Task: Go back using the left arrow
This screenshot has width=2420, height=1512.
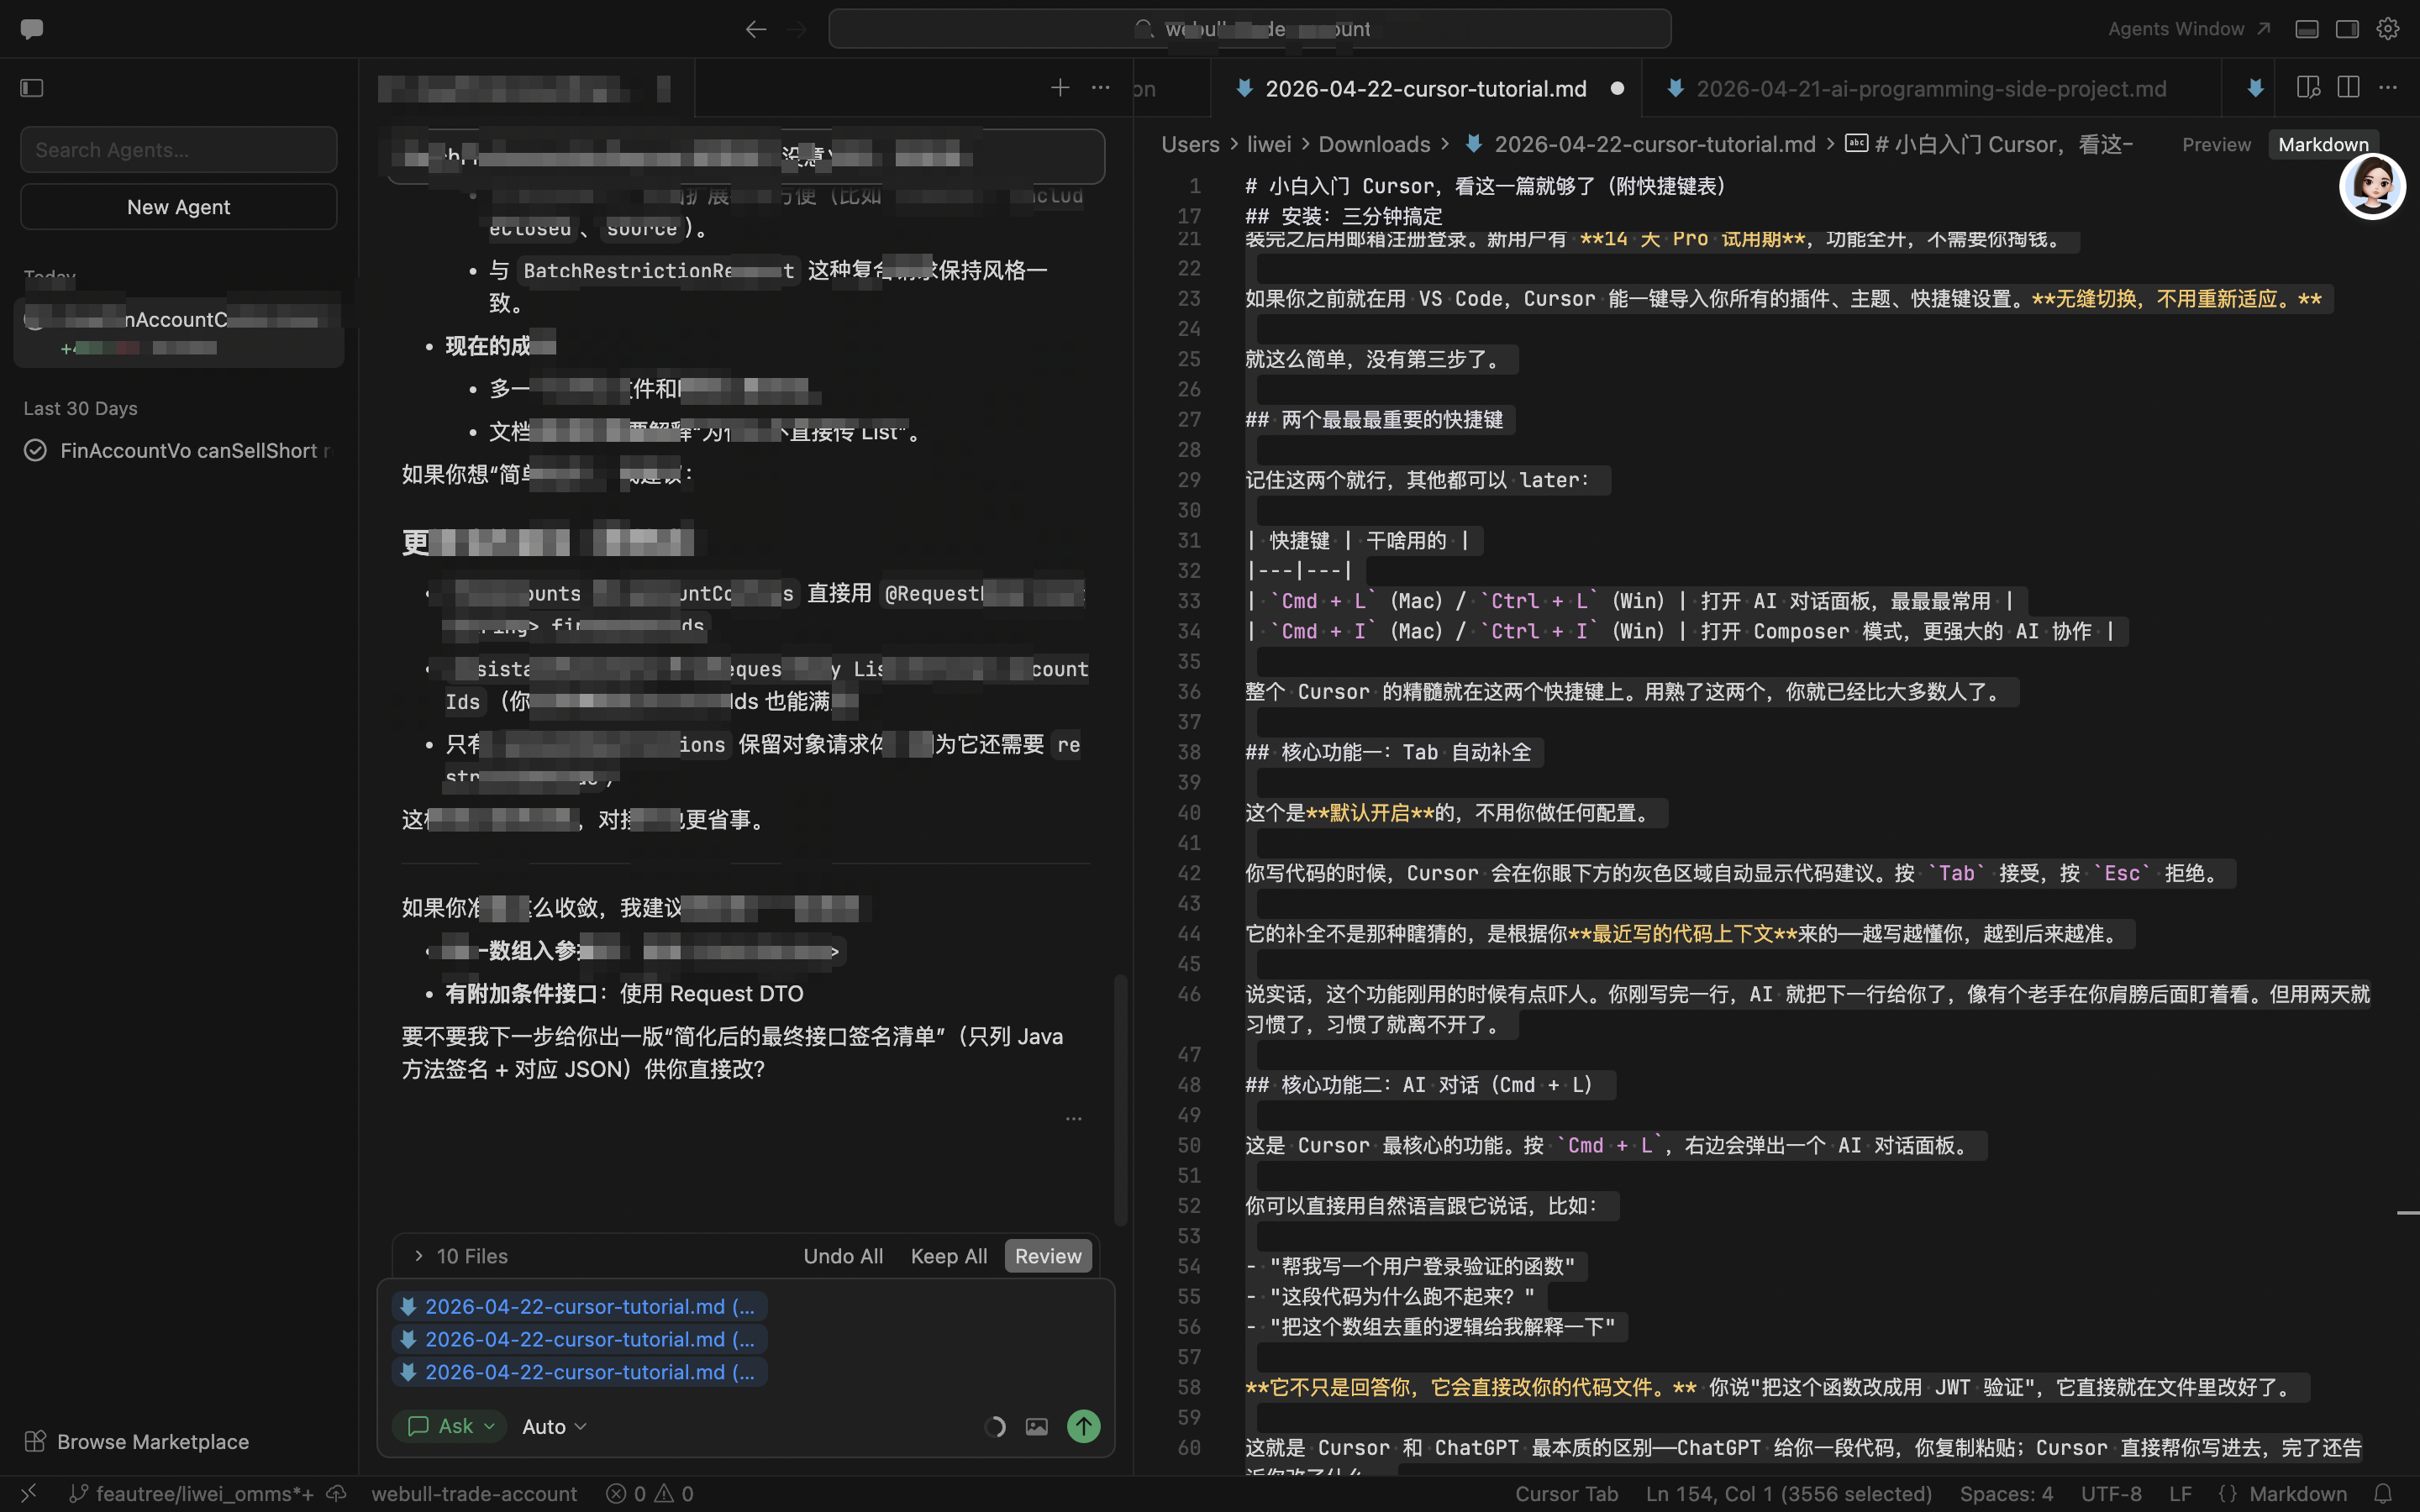Action: coord(756,29)
